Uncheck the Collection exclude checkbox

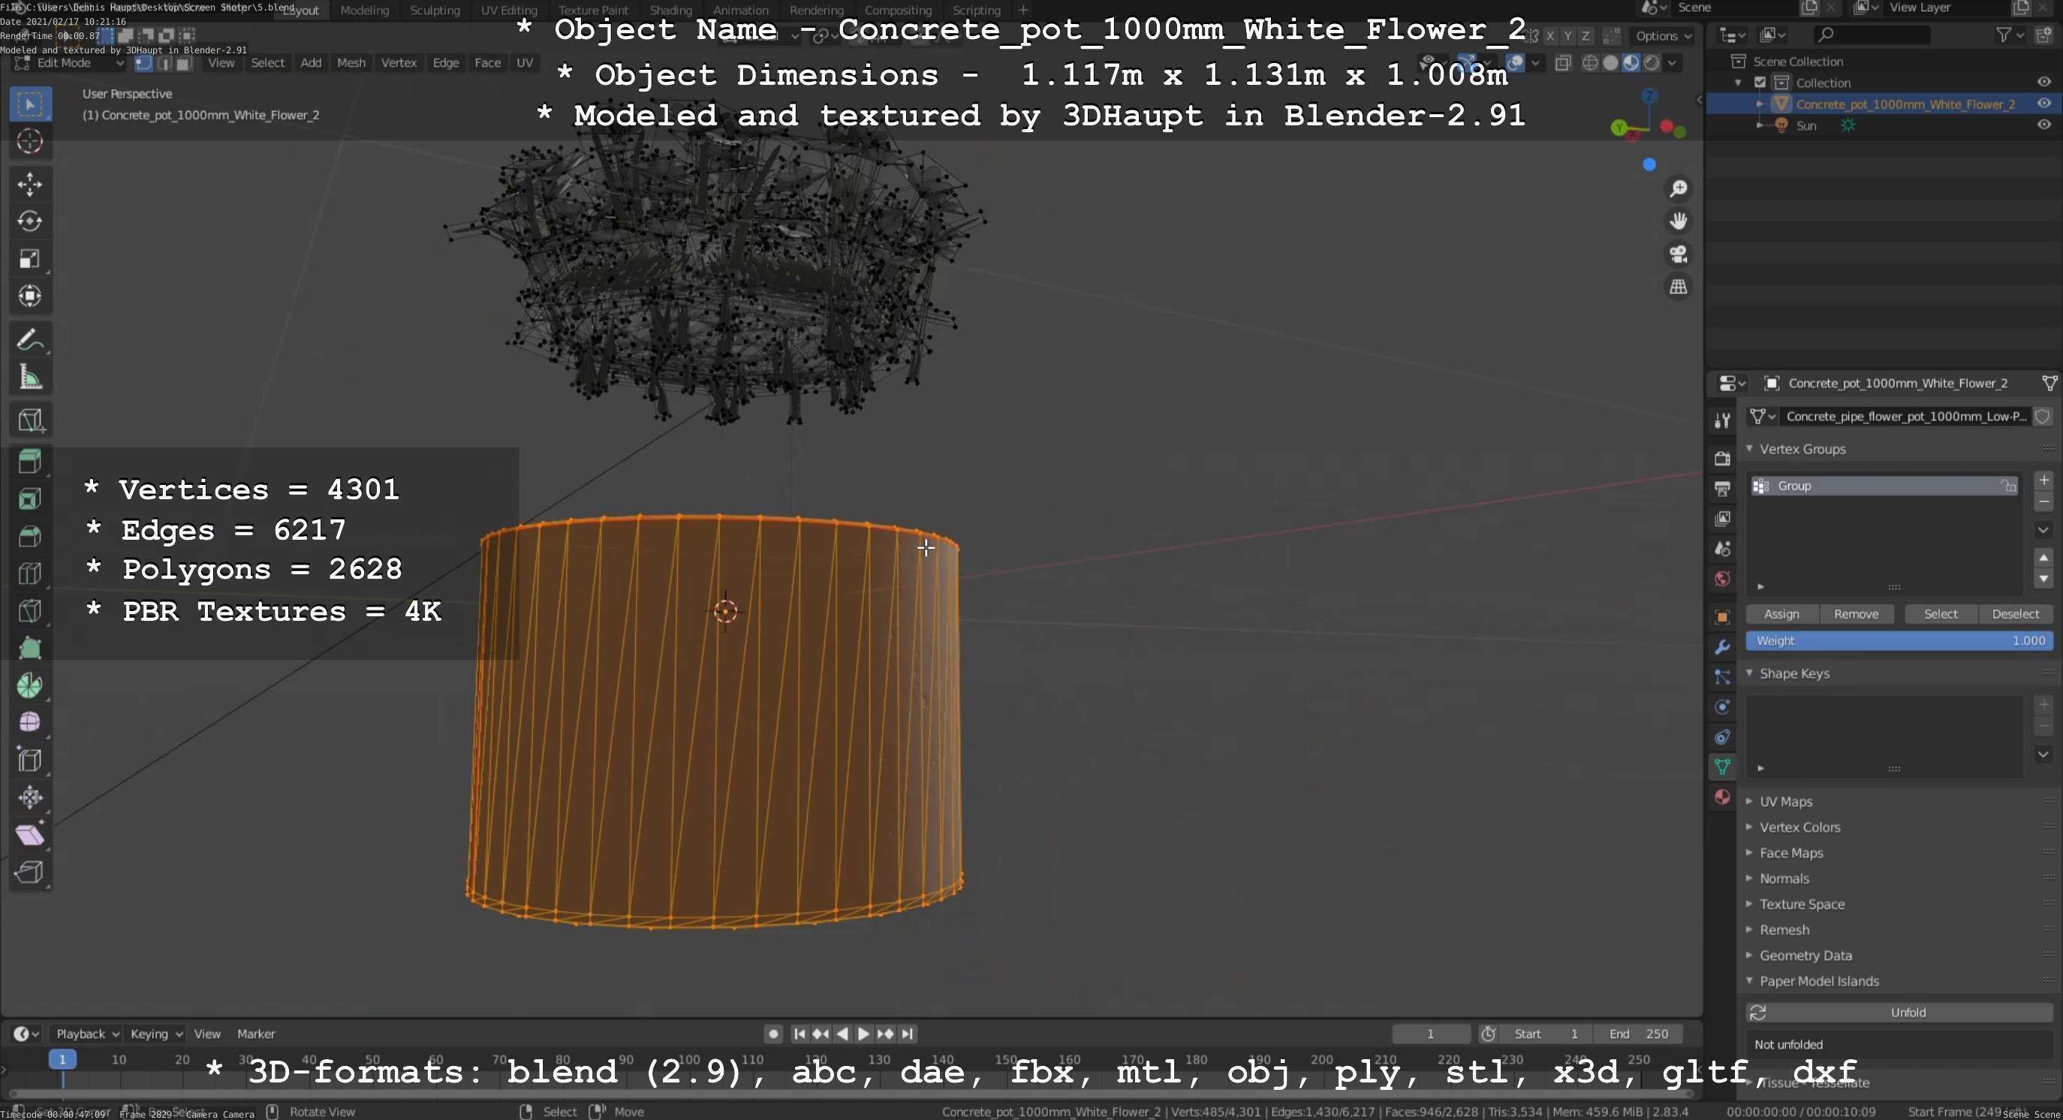click(1760, 83)
